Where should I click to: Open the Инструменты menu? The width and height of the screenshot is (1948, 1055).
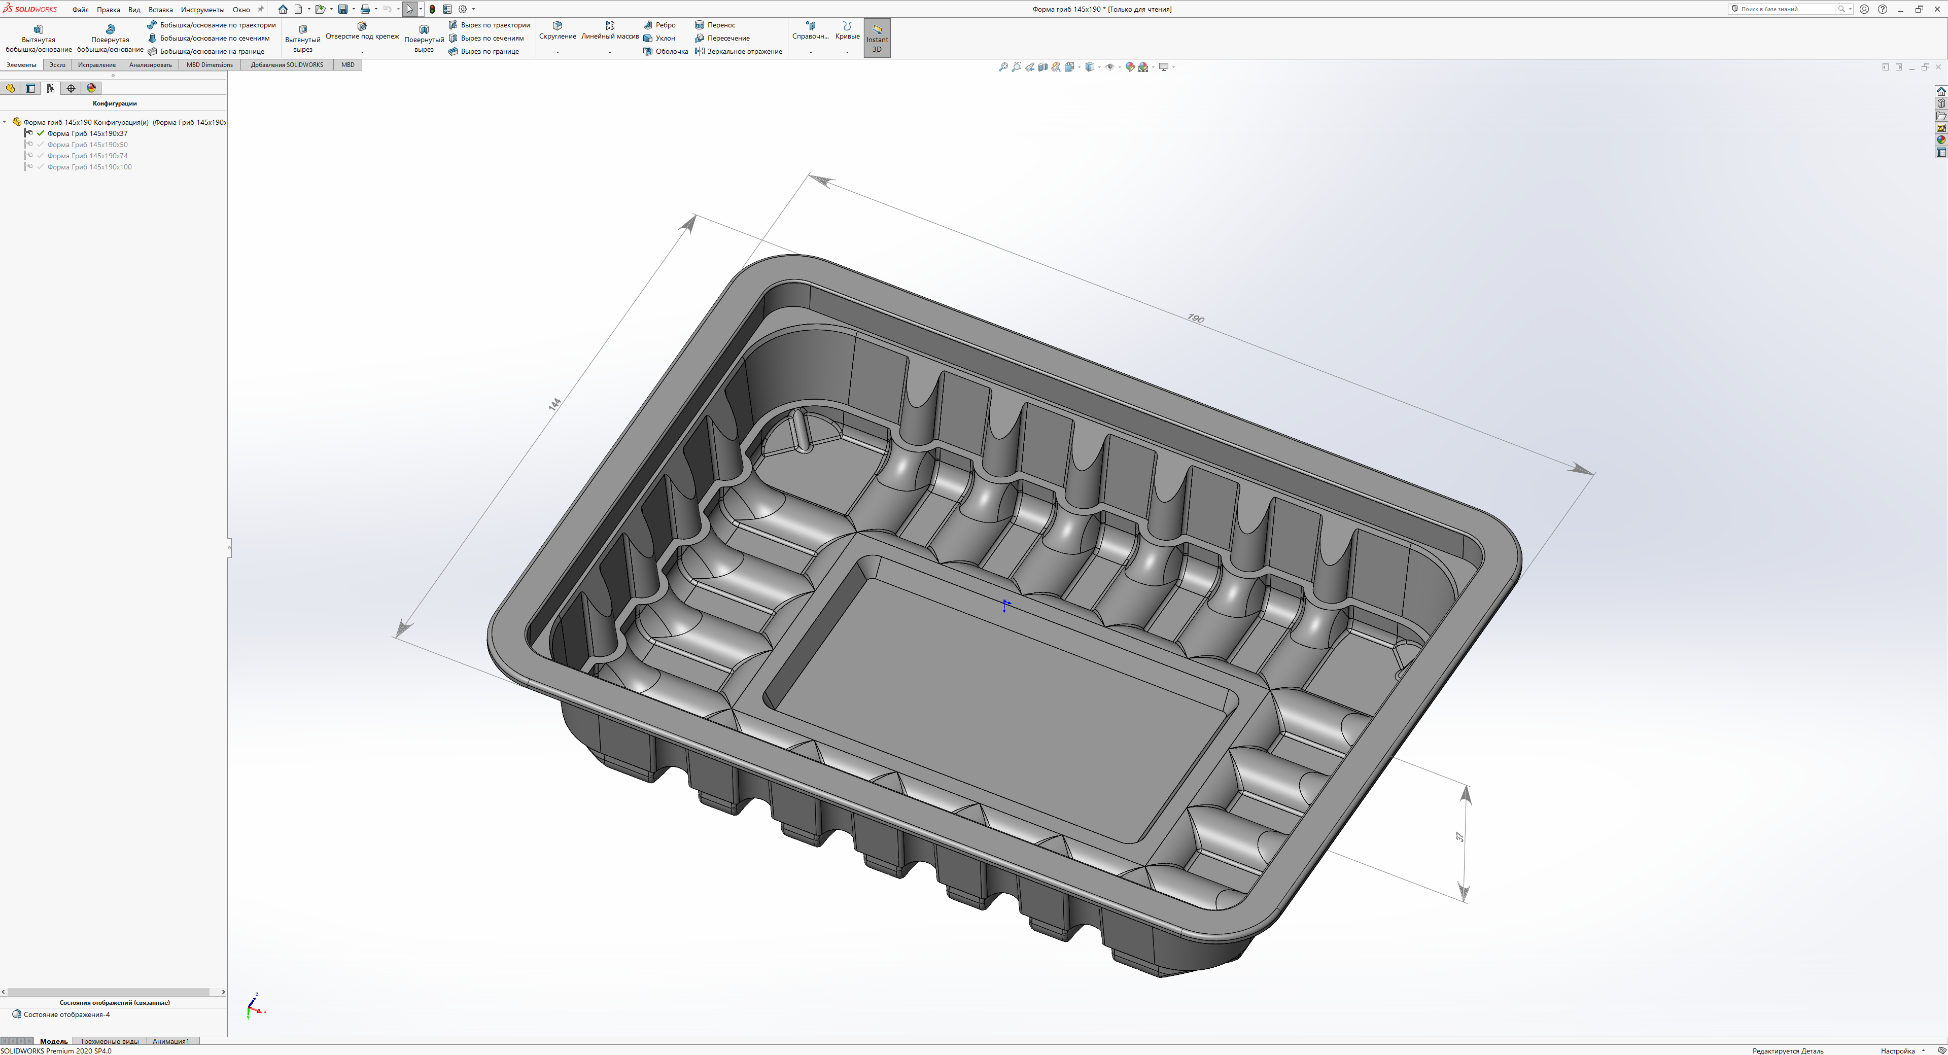[x=202, y=10]
